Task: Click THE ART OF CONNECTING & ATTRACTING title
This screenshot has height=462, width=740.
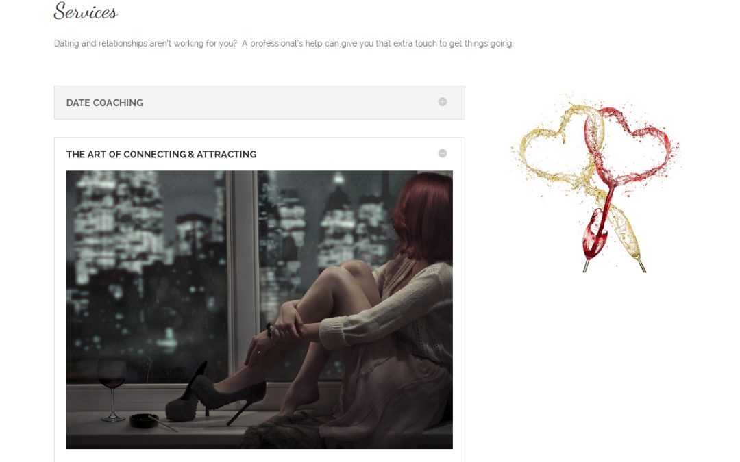Action: click(x=162, y=154)
